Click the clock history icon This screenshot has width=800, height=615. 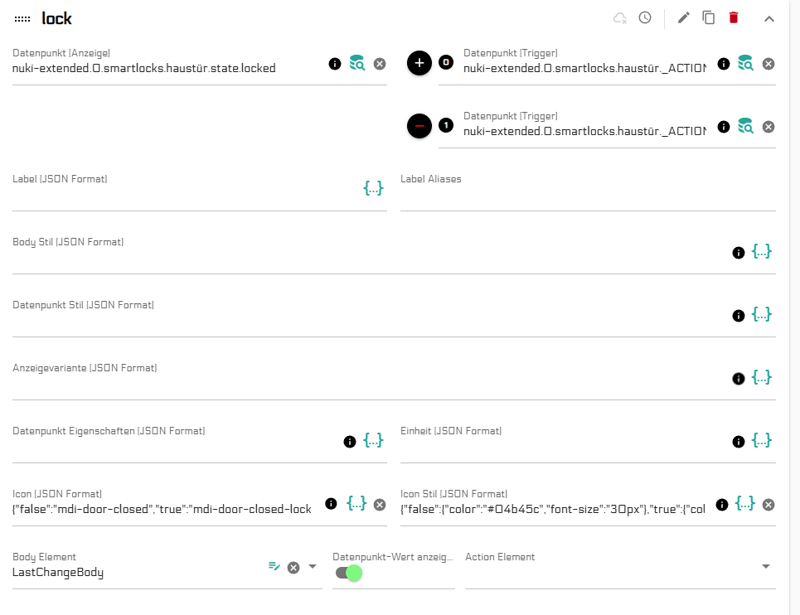pyautogui.click(x=645, y=17)
